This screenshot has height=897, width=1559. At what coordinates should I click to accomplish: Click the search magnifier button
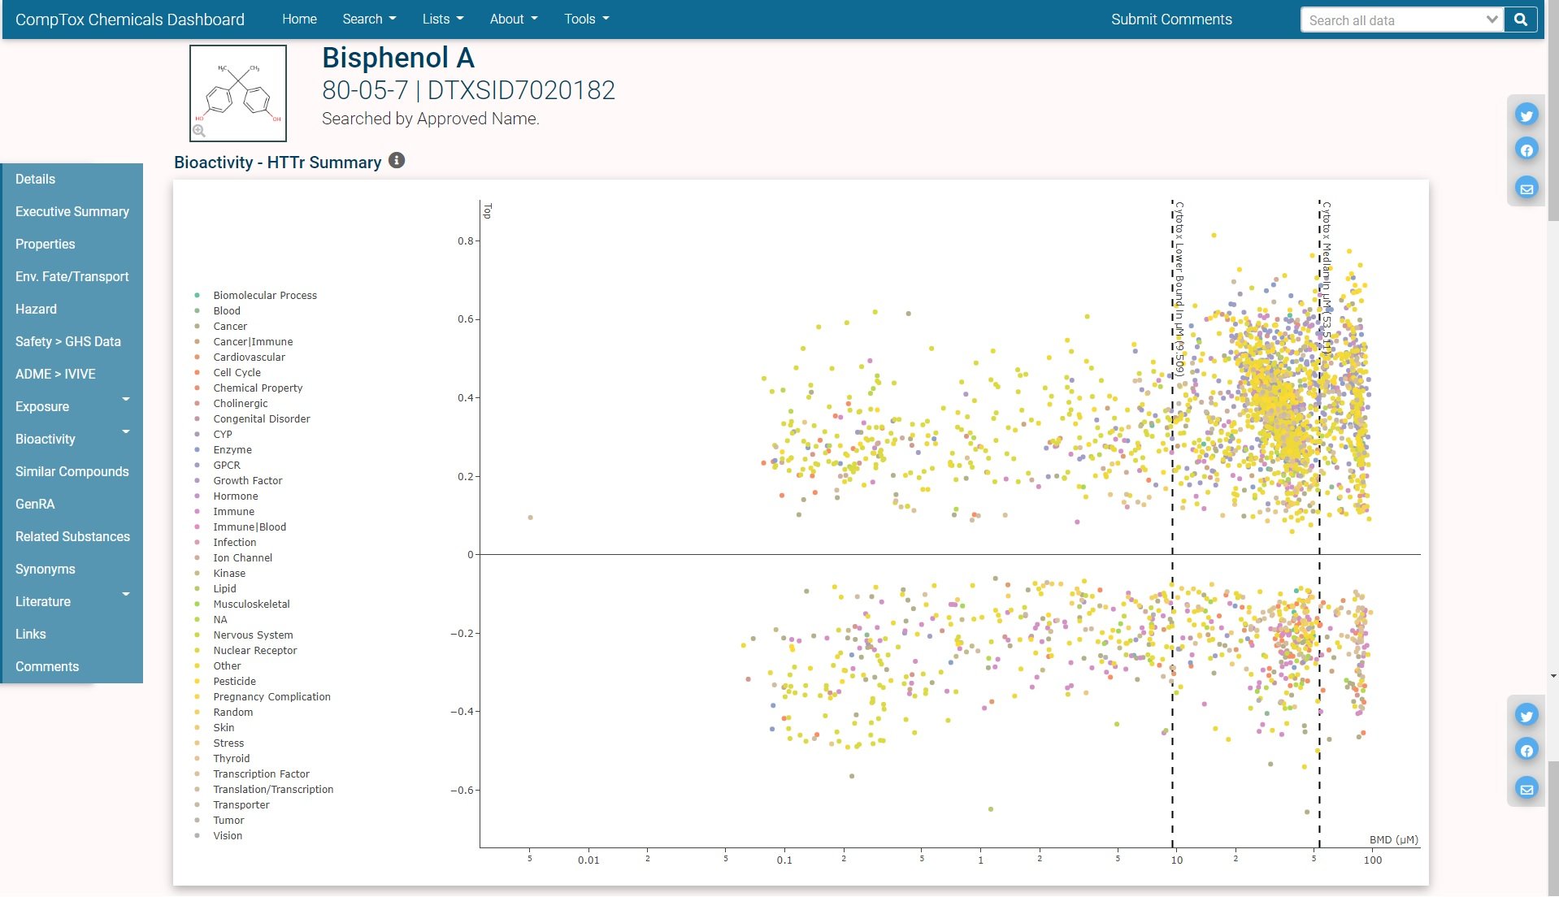coord(1520,19)
